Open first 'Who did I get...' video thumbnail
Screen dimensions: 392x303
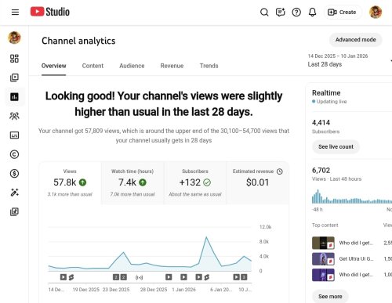click(323, 243)
